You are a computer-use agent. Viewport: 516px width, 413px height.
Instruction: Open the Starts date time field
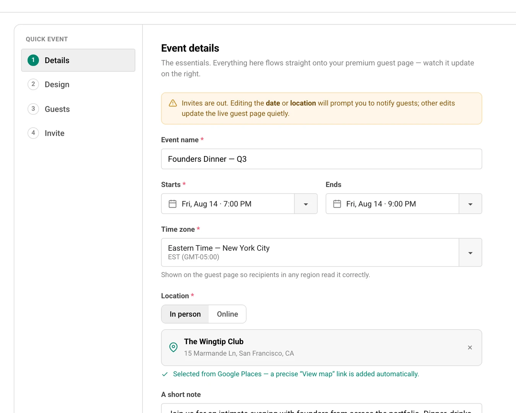(228, 204)
